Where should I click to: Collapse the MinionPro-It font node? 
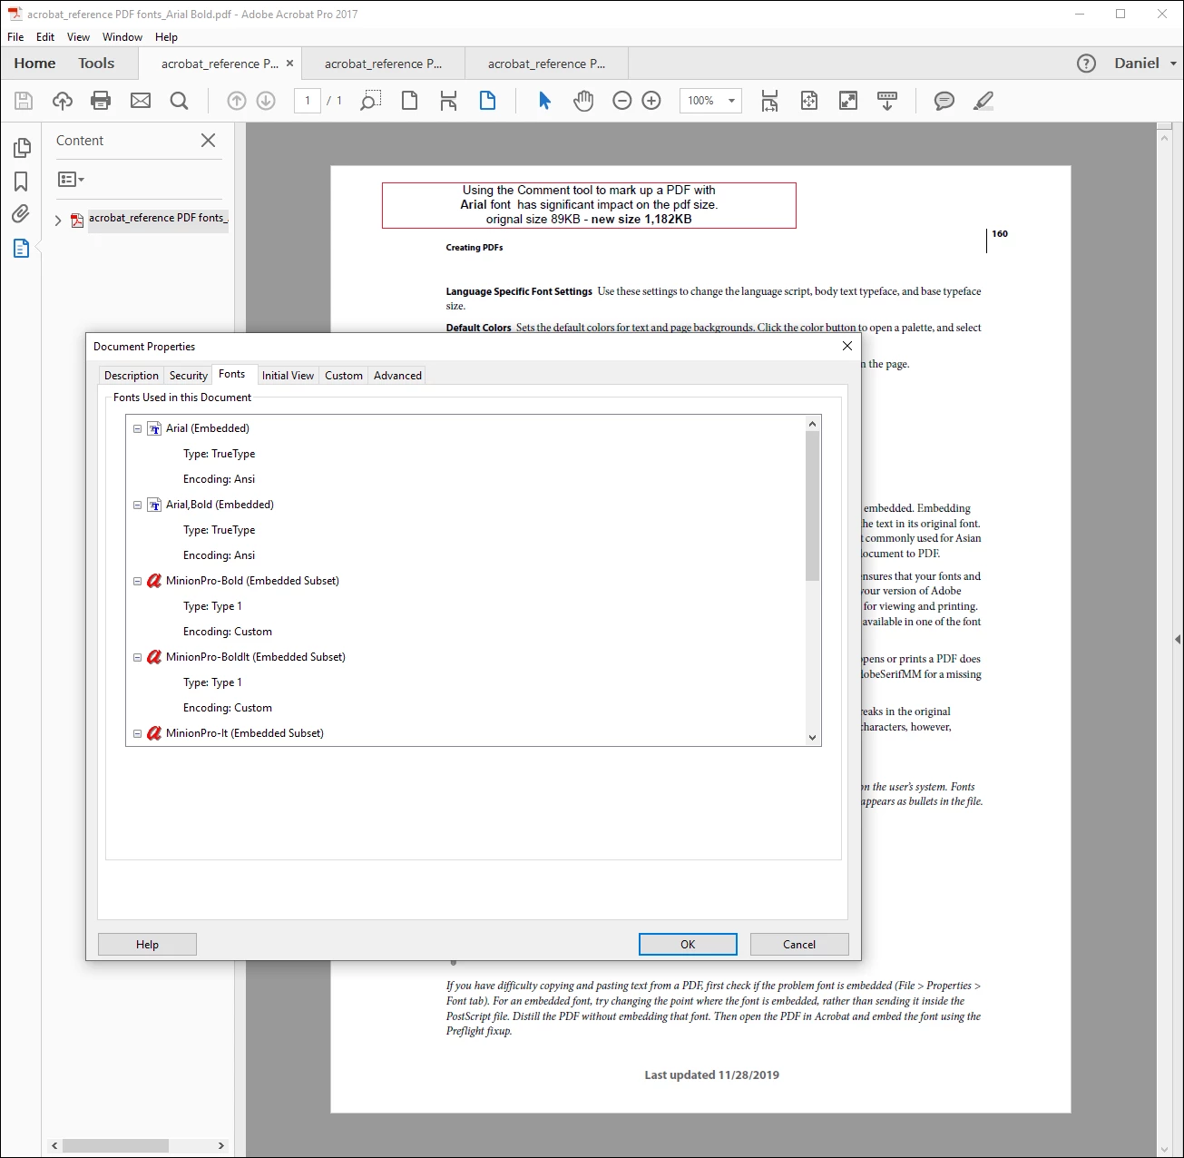138,734
